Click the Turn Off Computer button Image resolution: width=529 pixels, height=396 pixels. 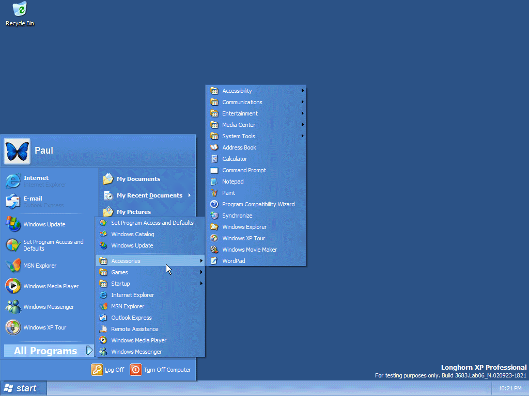tap(161, 370)
